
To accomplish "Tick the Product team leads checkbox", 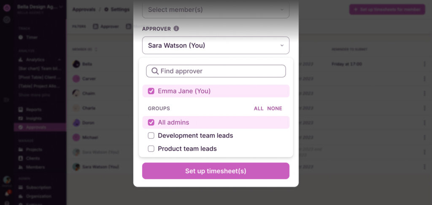I will click(x=151, y=149).
